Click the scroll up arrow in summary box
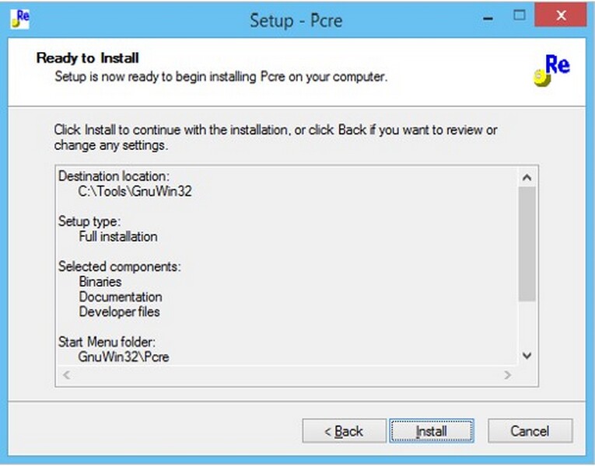Screen dimensions: 595x466 click(527, 177)
